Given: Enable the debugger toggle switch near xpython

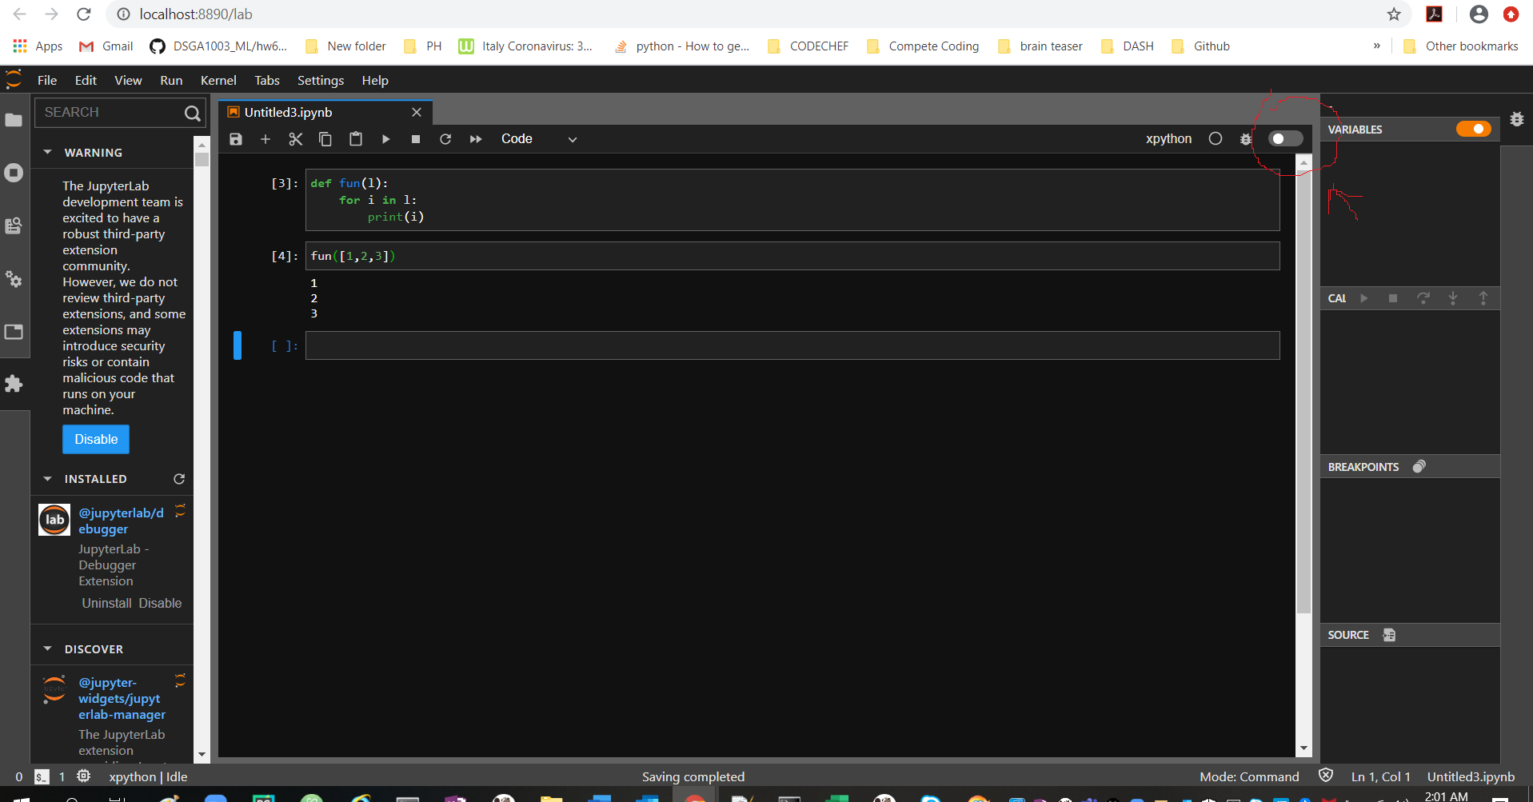Looking at the screenshot, I should [1284, 138].
